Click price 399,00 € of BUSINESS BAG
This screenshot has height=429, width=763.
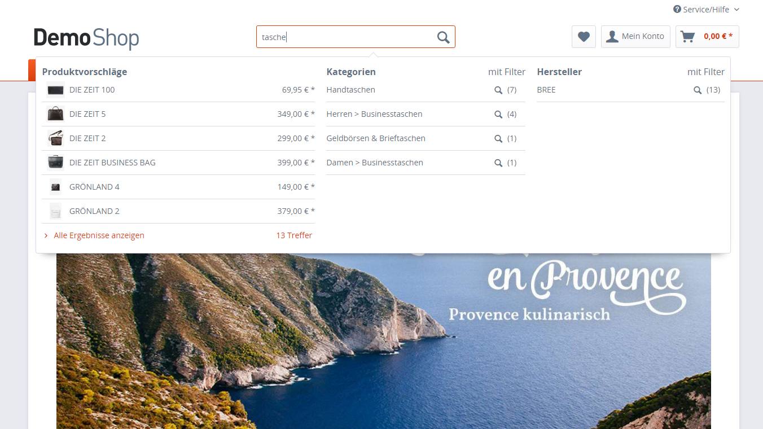click(x=296, y=163)
